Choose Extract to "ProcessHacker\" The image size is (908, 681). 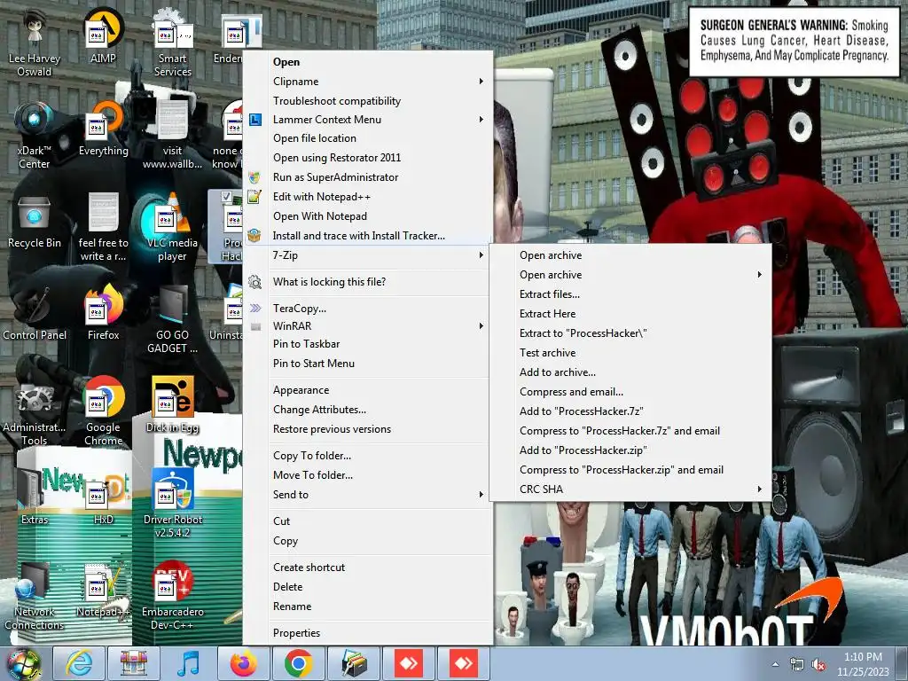(x=630, y=333)
